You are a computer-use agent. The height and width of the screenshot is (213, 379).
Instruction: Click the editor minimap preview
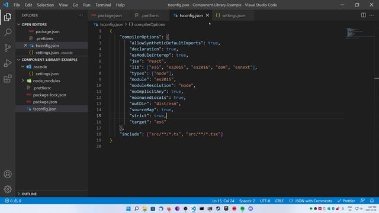coord(359,33)
